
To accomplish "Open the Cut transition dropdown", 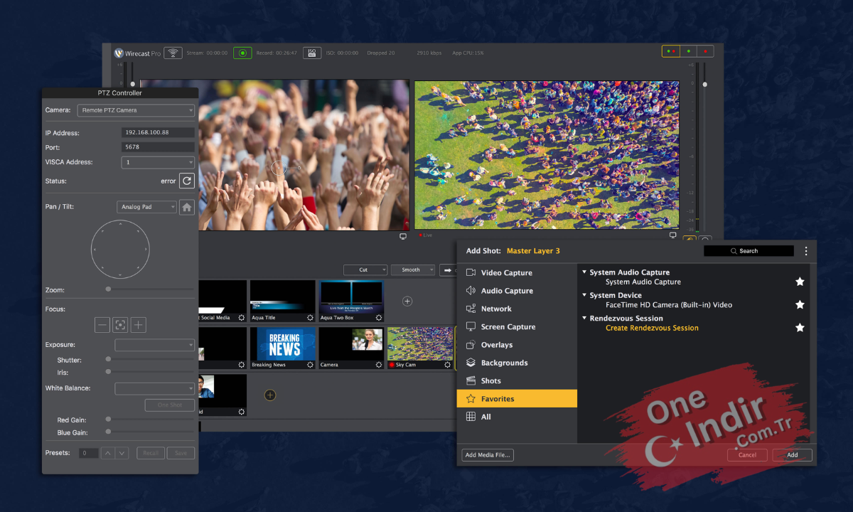I will tap(365, 270).
